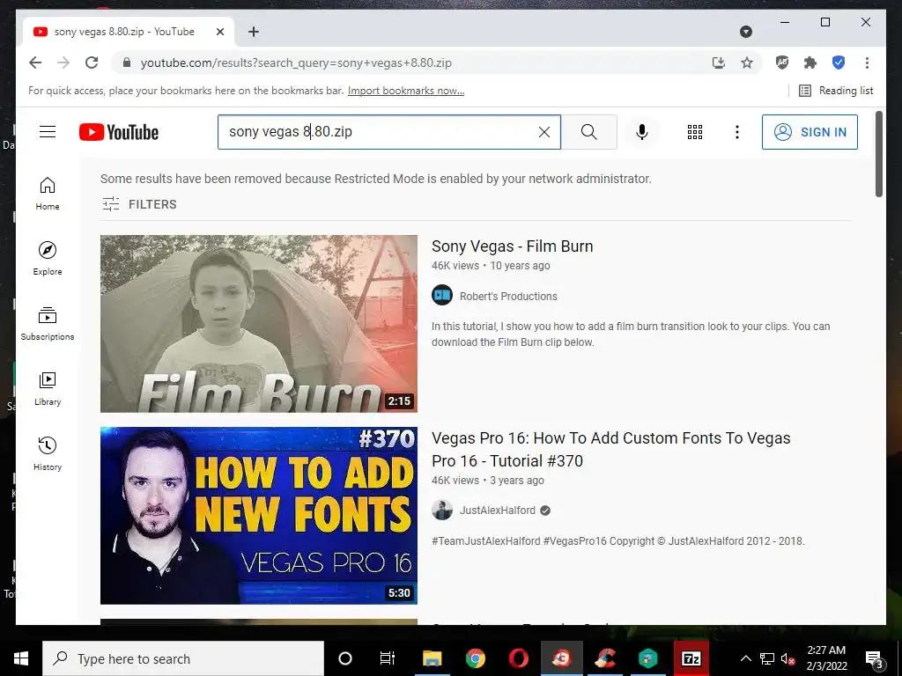Click the browser forward arrow
Viewport: 902px width, 676px height.
(63, 62)
